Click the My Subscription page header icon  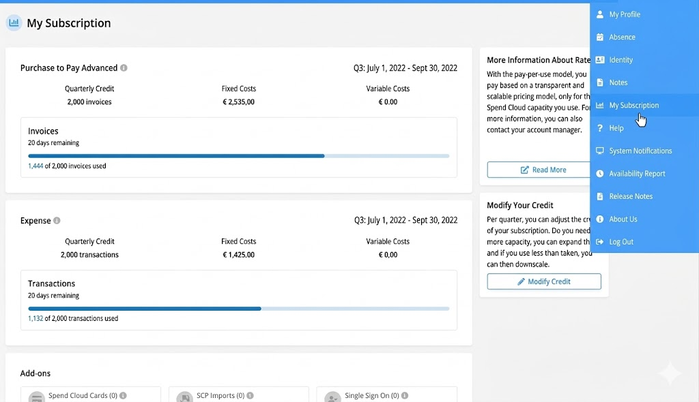pos(14,23)
